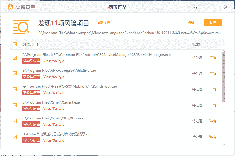Select the CS6ServiceManager.exe file path

(x=97, y=55)
